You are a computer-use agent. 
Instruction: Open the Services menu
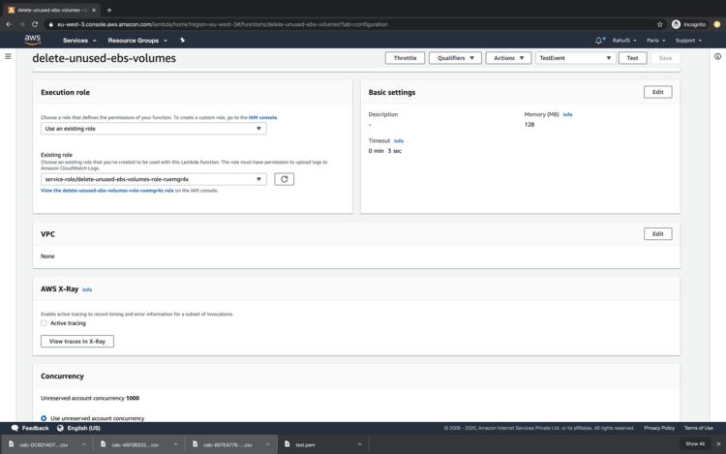(79, 41)
